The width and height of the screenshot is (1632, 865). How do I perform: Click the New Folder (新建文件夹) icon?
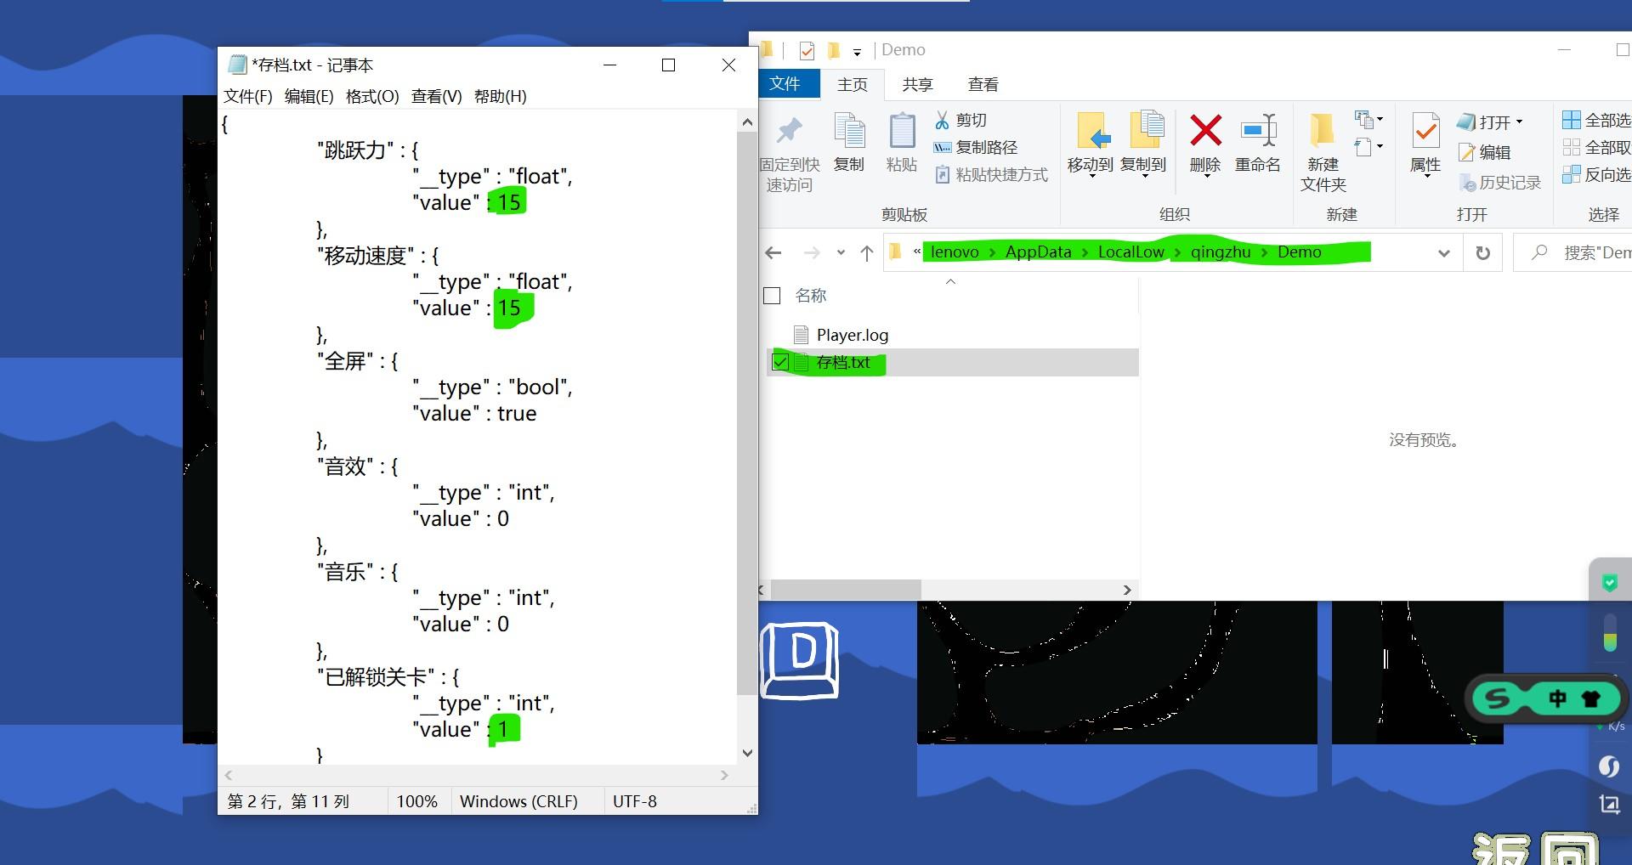(1322, 133)
